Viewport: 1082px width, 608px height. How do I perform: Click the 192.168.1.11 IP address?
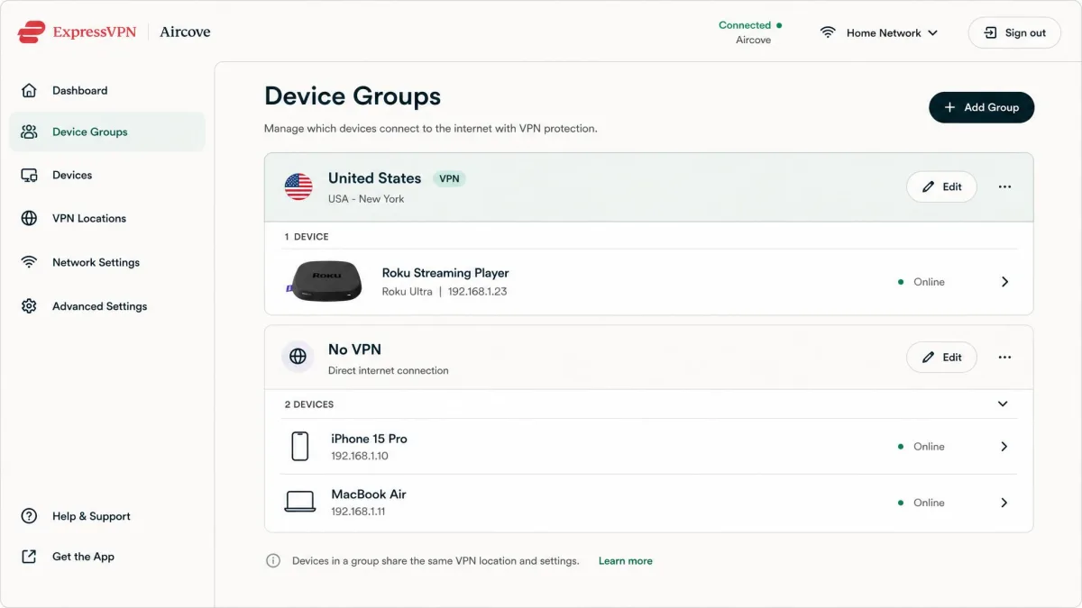click(358, 512)
